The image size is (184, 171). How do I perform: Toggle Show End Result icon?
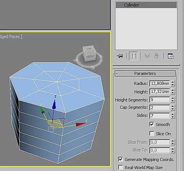(x=134, y=56)
